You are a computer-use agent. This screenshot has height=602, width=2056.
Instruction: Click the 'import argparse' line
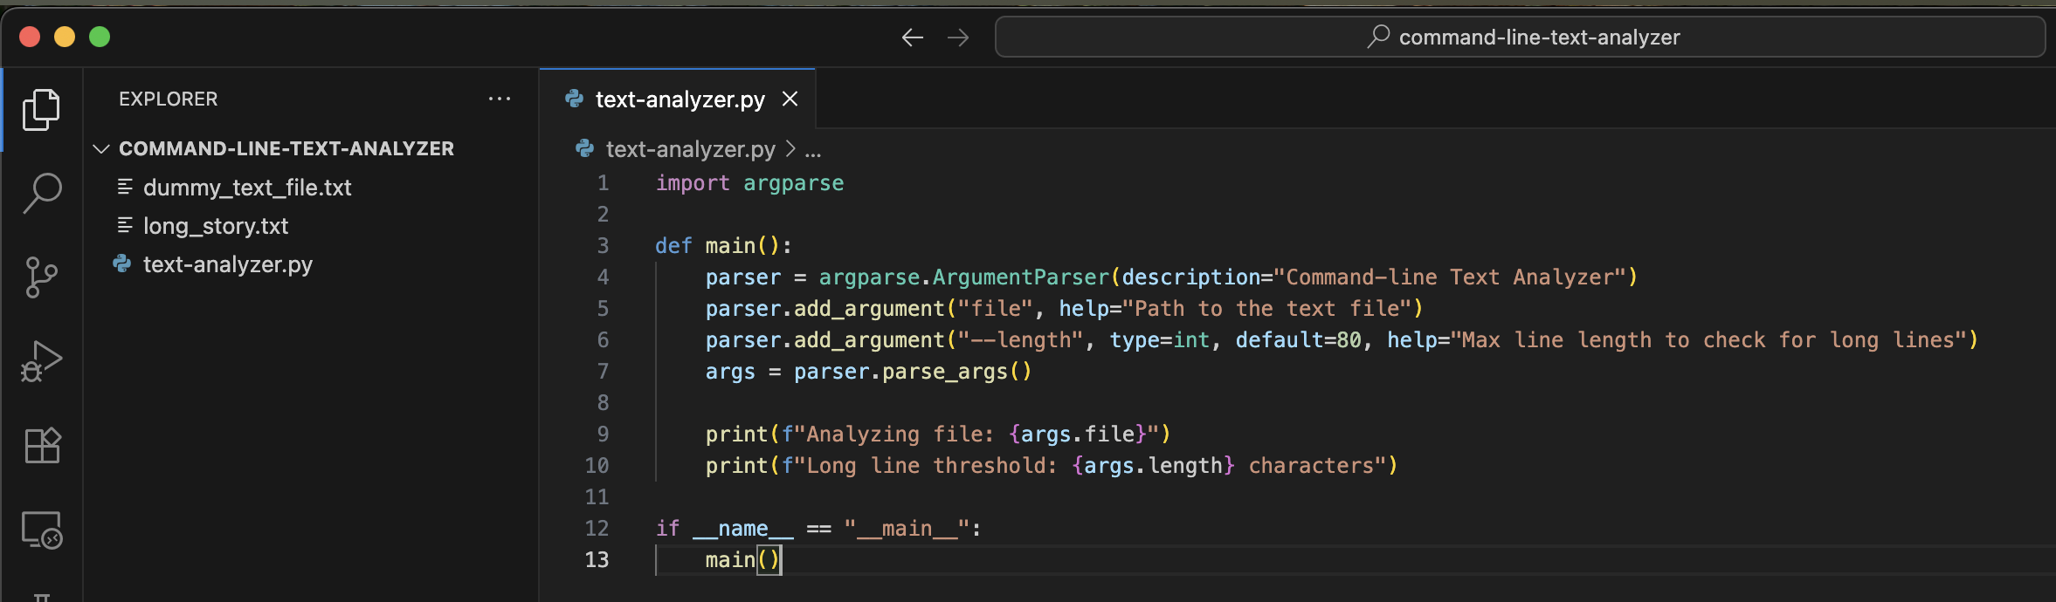coord(749,183)
